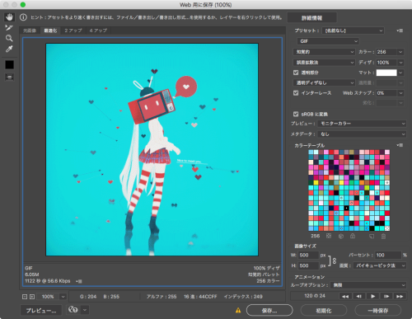This screenshot has width=412, height=319.
Task: Jump to last animation frame
Action: (x=400, y=296)
